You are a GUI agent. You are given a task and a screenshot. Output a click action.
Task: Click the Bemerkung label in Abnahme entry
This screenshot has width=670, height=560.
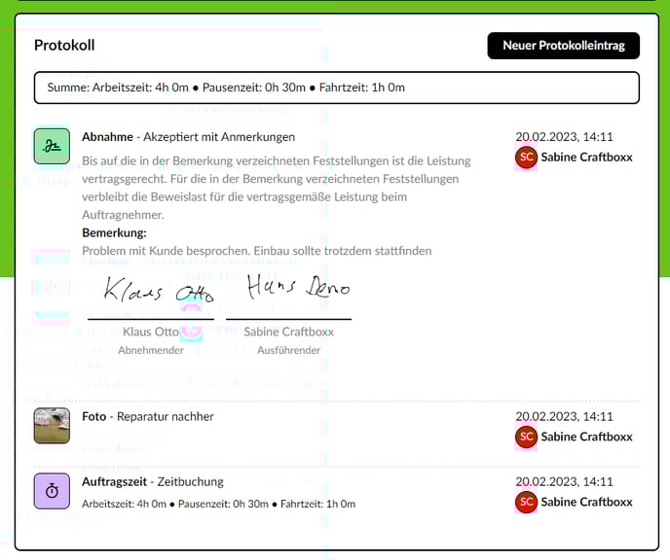coord(114,233)
